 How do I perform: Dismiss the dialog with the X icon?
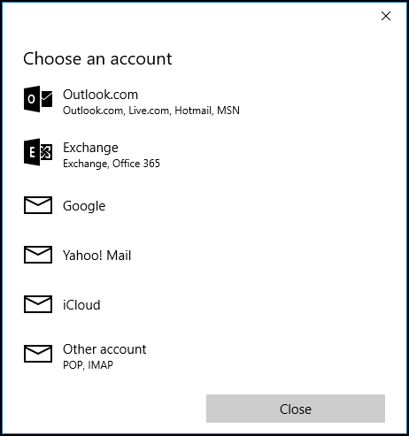(x=386, y=16)
